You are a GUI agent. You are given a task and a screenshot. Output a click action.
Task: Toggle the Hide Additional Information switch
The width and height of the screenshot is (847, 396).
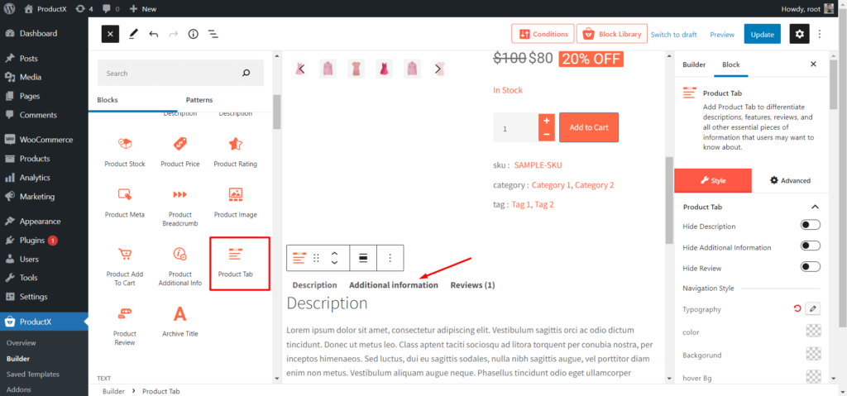tap(811, 246)
